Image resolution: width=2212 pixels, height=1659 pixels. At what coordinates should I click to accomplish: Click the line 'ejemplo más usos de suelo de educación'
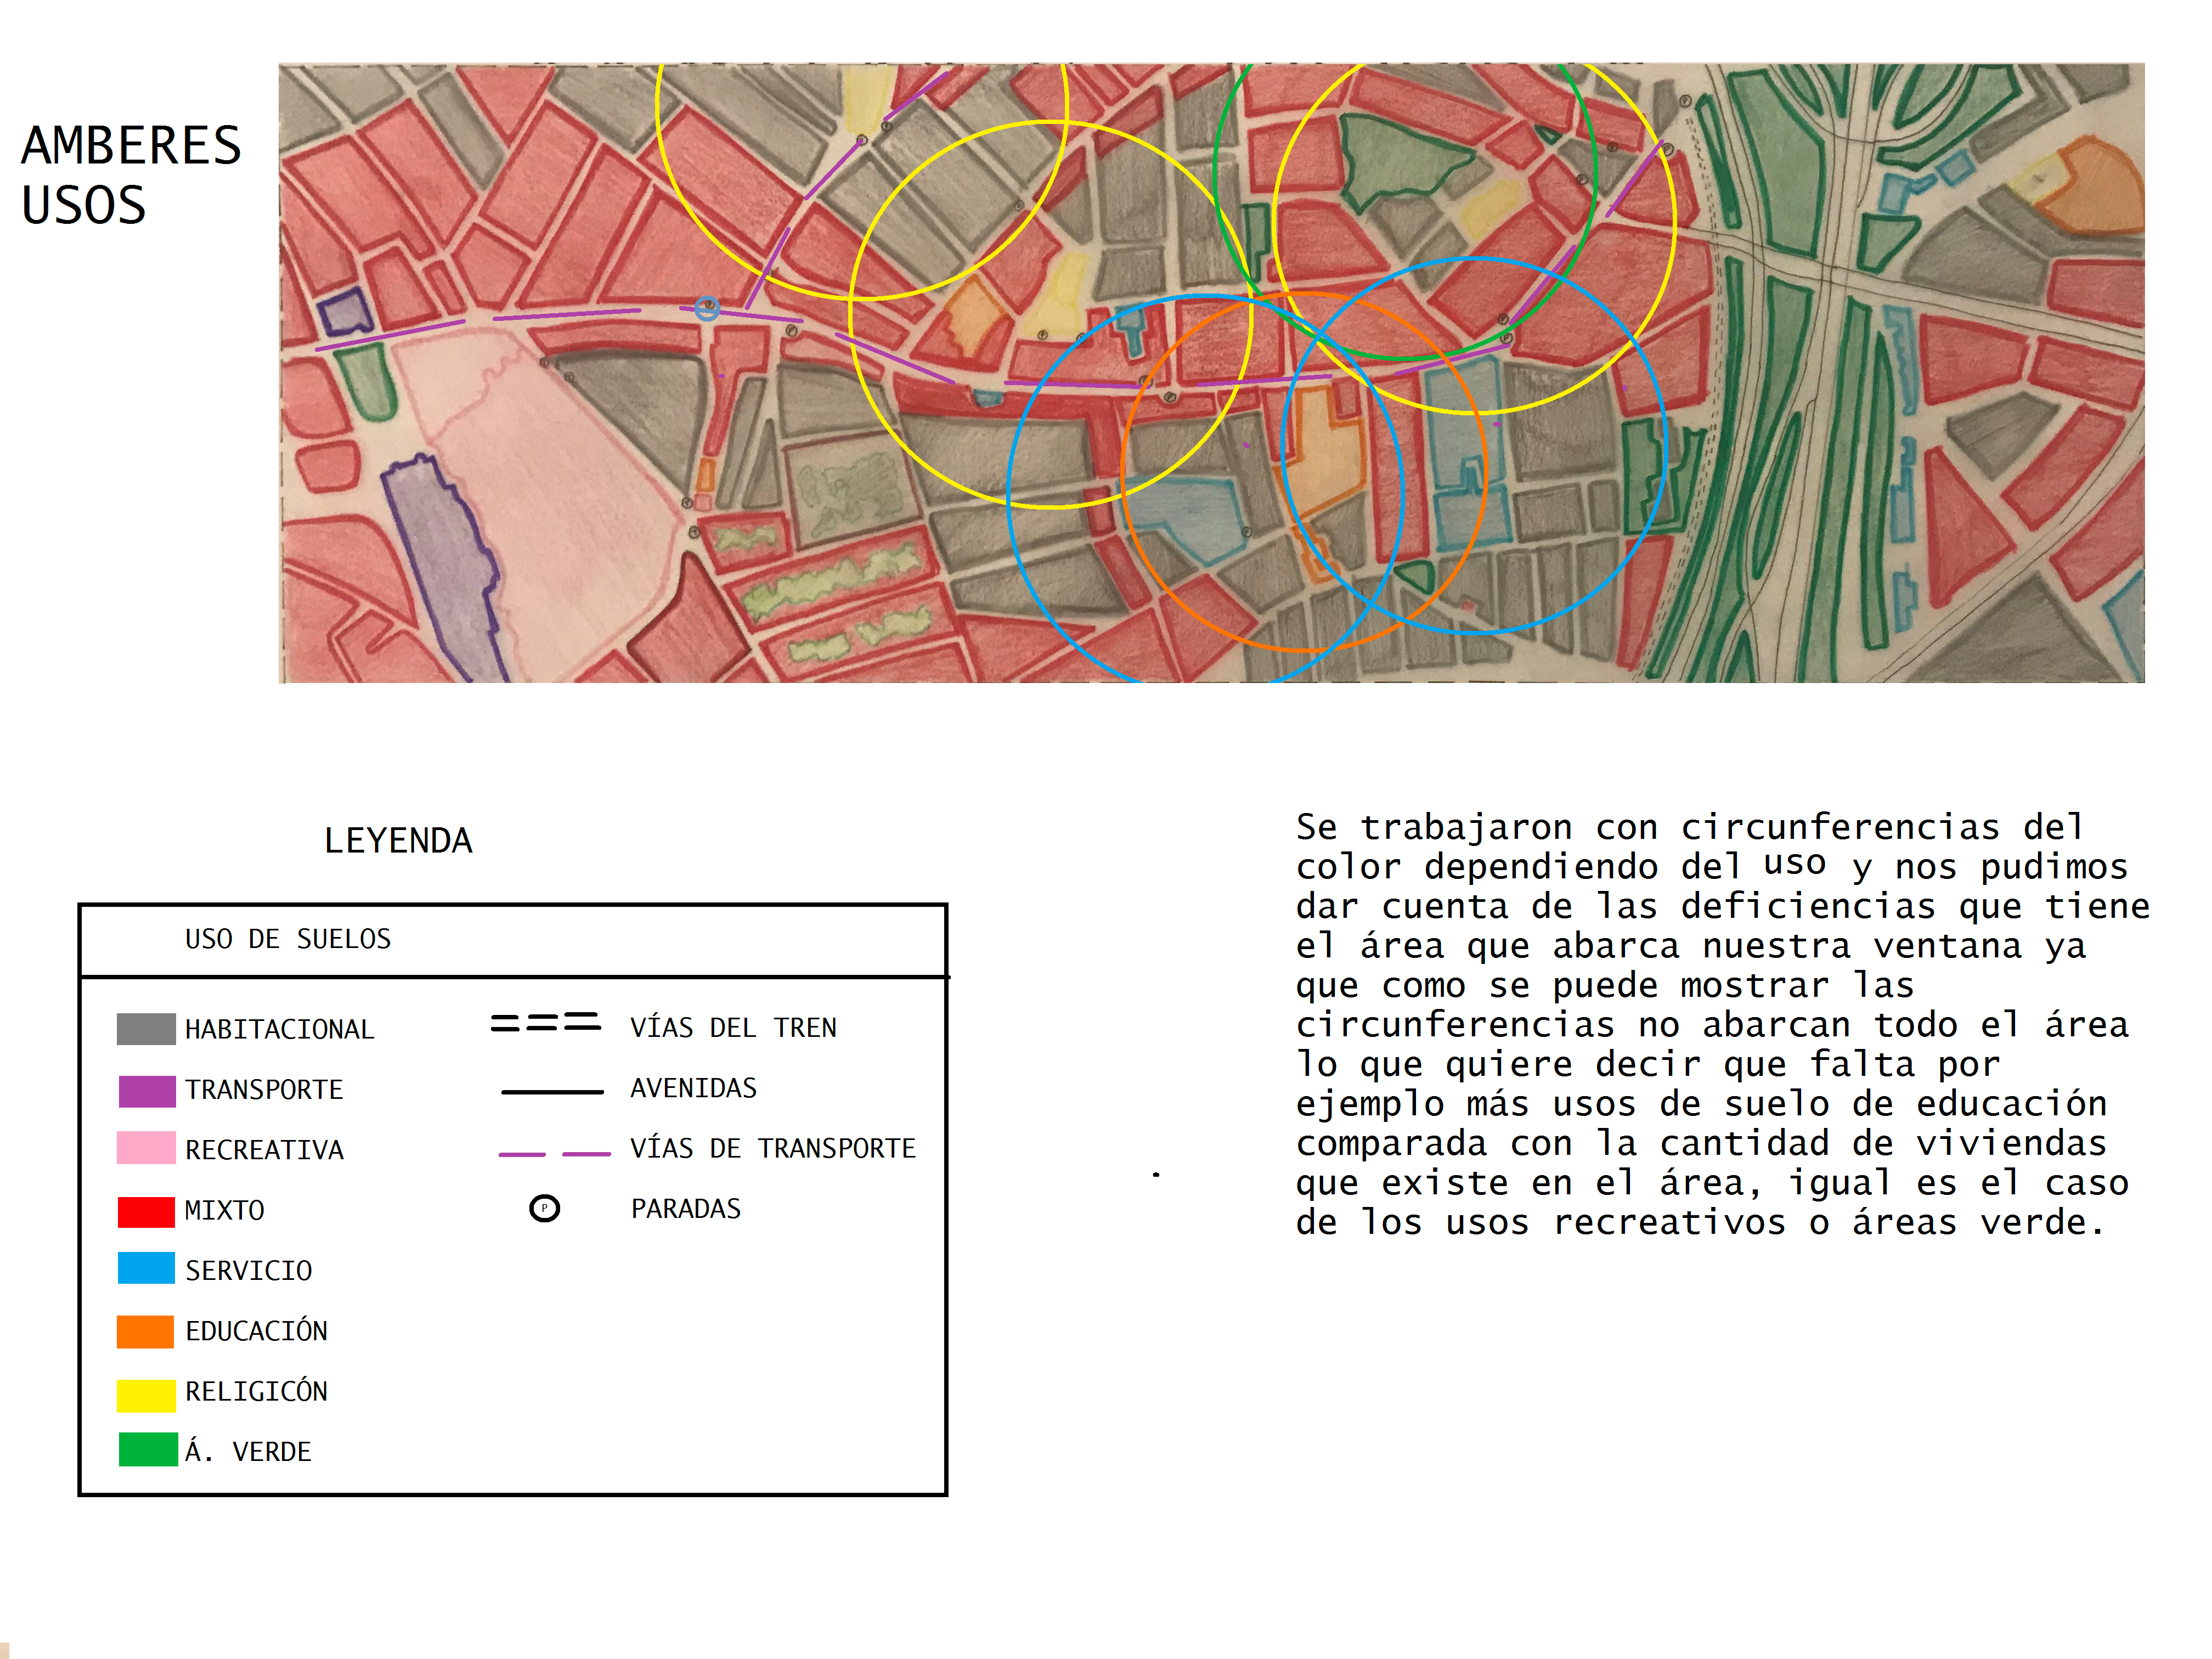pyautogui.click(x=1701, y=1103)
